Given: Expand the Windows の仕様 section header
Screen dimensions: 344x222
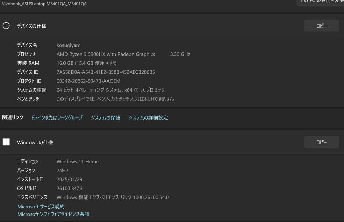Looking at the screenshot, I should coord(35,142).
